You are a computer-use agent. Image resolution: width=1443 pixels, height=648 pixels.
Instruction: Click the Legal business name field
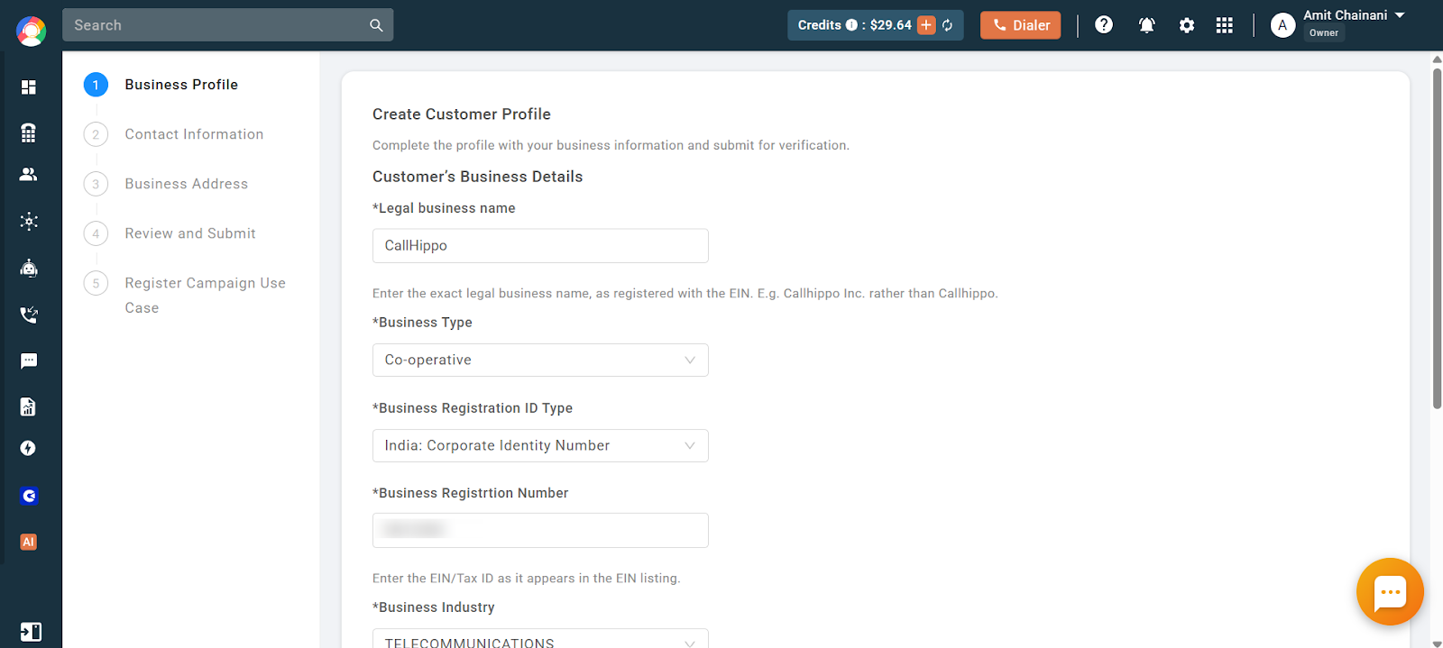click(540, 245)
